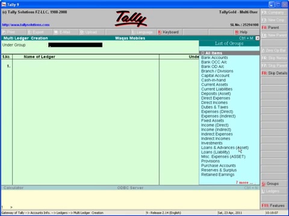The height and width of the screenshot is (216, 289).
Task: Choose Retained Earnings group
Action: coord(218,175)
